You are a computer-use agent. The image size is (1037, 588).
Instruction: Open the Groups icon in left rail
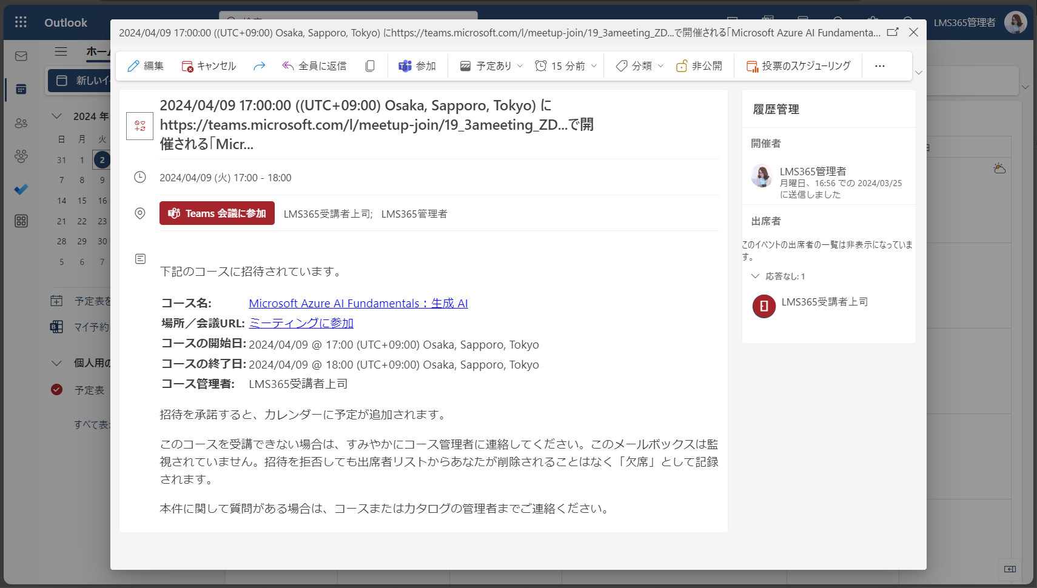pos(21,156)
